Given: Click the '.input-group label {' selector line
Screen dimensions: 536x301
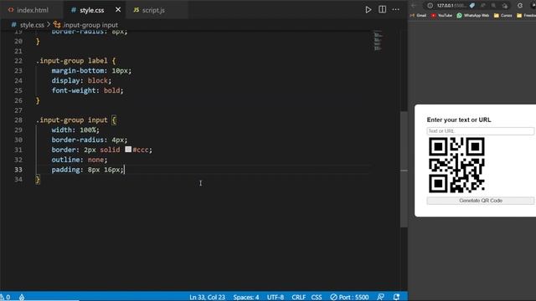Looking at the screenshot, I should tap(76, 61).
